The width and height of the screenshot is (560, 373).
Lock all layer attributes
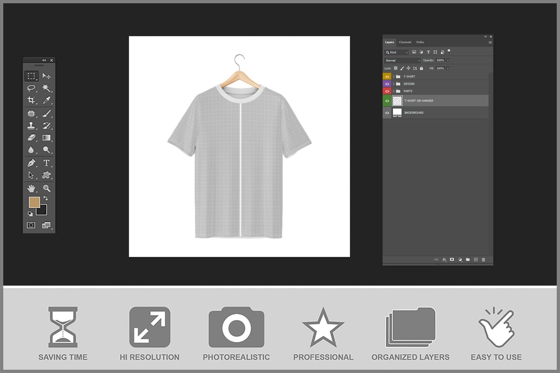coord(421,68)
